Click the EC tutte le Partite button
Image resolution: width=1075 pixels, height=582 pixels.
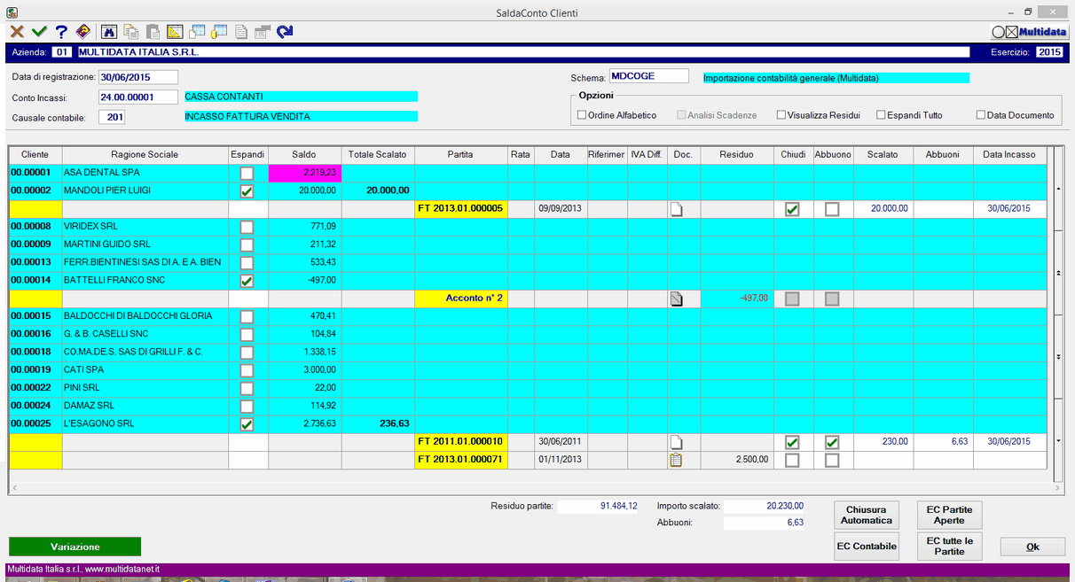coord(949,546)
